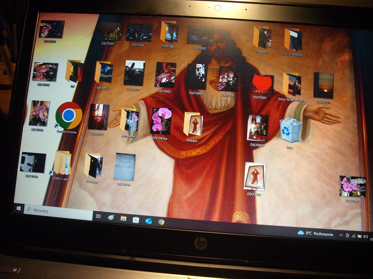The image size is (373, 279).
Task: Select the bieżące folder
Action: point(193,124)
